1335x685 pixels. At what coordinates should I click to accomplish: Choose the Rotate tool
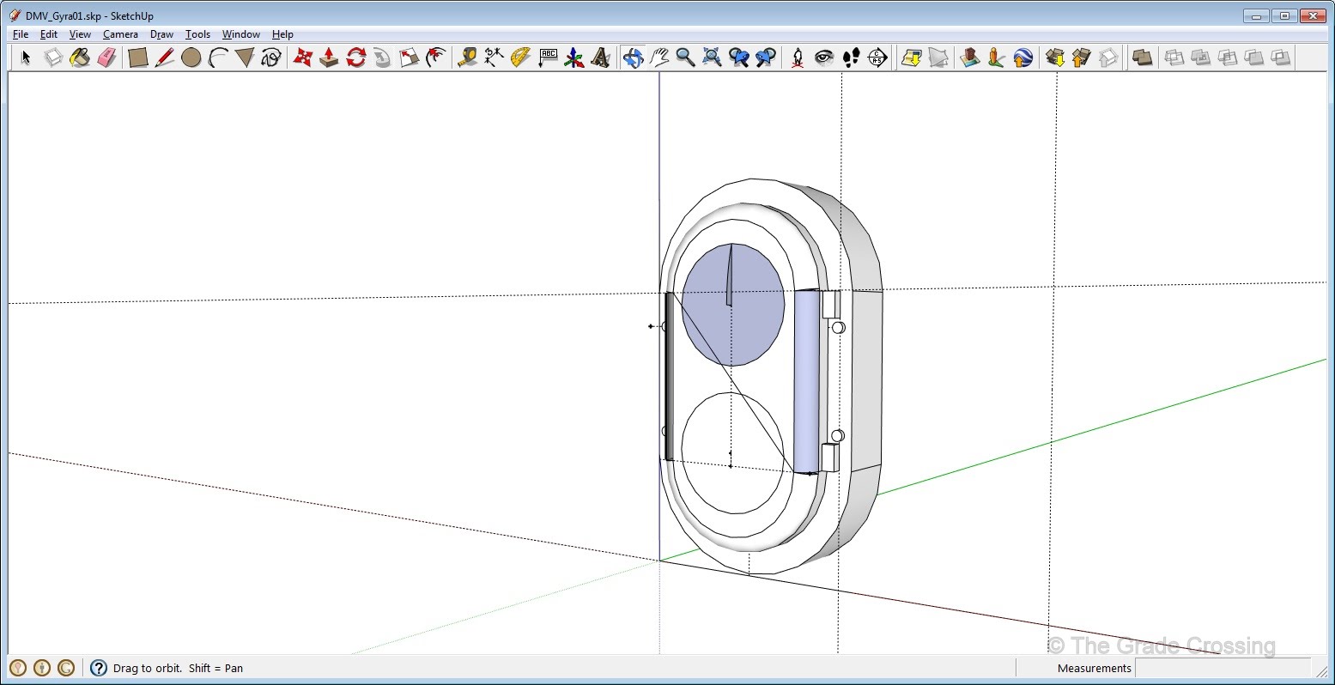(x=356, y=58)
